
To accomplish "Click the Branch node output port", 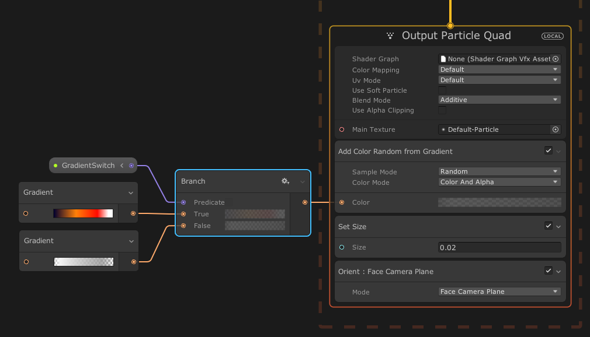I will click(304, 202).
